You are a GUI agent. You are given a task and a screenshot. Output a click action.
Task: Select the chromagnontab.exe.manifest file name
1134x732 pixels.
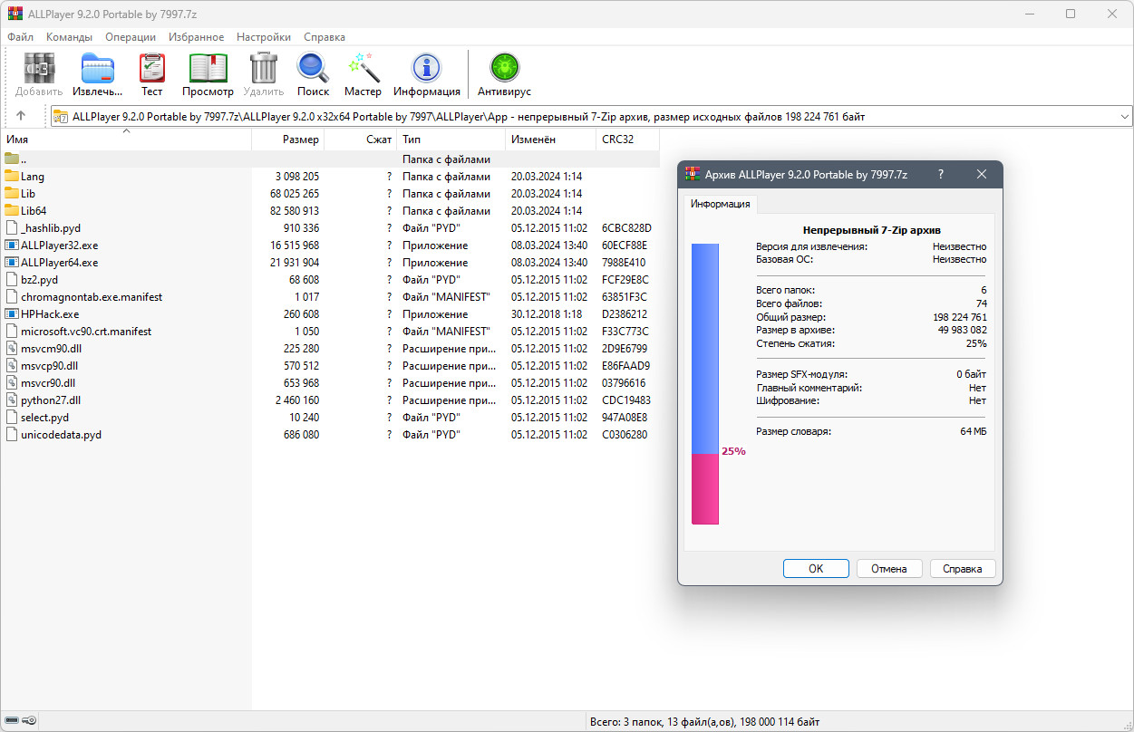pos(92,297)
